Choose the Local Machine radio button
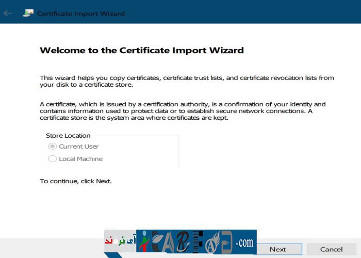This screenshot has height=258, width=361. (x=52, y=159)
